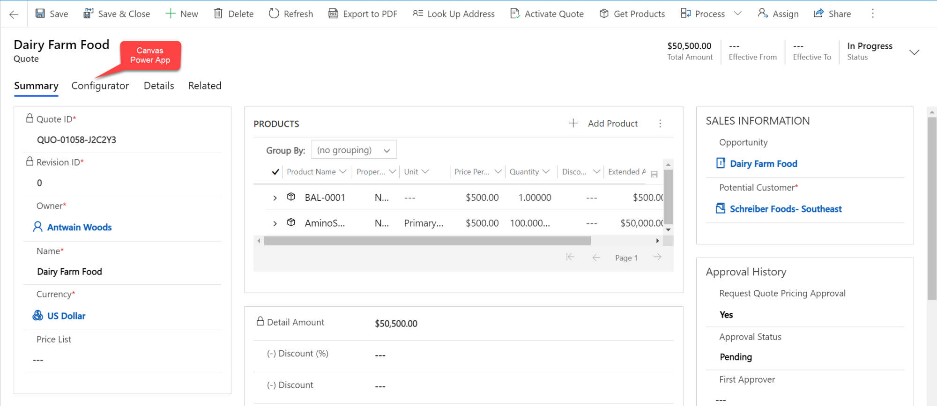Go to the next products page
The image size is (937, 406).
(658, 257)
